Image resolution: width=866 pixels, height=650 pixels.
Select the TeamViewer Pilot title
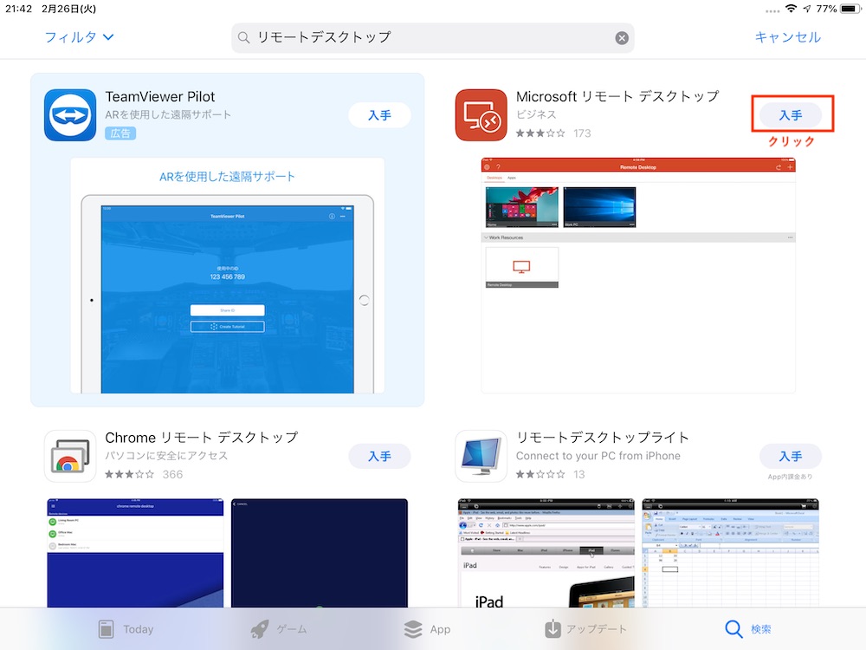(x=159, y=97)
